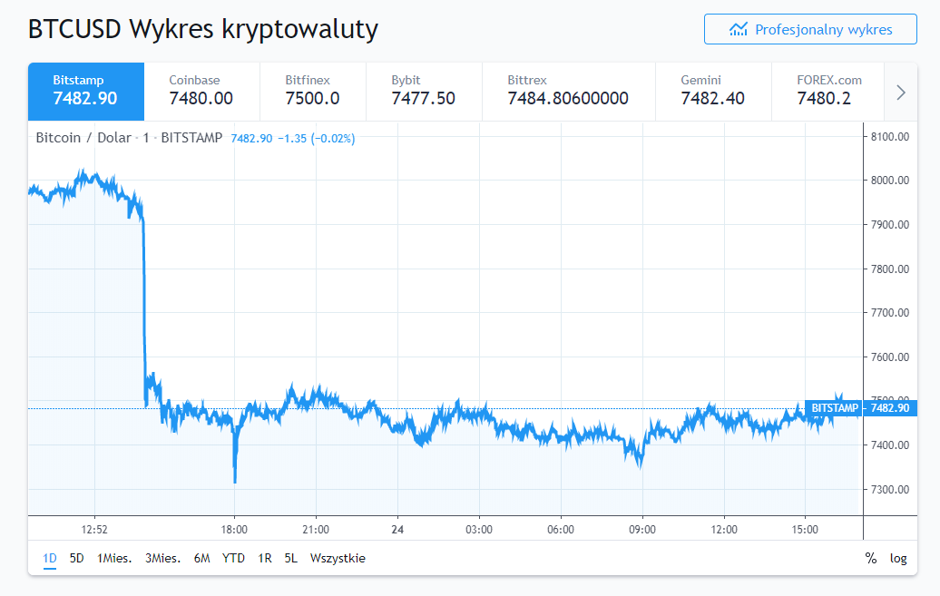Image resolution: width=940 pixels, height=596 pixels.
Task: Choose the 1Mies. time range
Action: pyautogui.click(x=114, y=558)
